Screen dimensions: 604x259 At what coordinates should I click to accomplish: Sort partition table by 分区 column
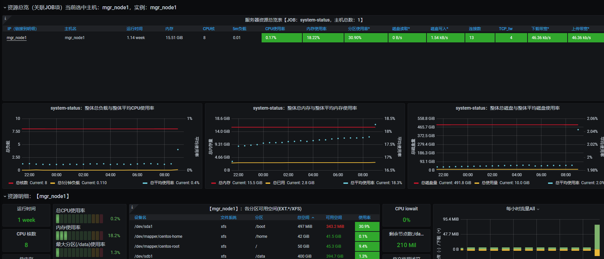pyautogui.click(x=259, y=218)
